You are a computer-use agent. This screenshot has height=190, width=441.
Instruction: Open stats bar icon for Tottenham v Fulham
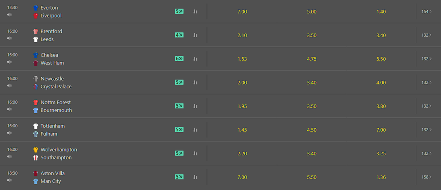[x=194, y=130]
